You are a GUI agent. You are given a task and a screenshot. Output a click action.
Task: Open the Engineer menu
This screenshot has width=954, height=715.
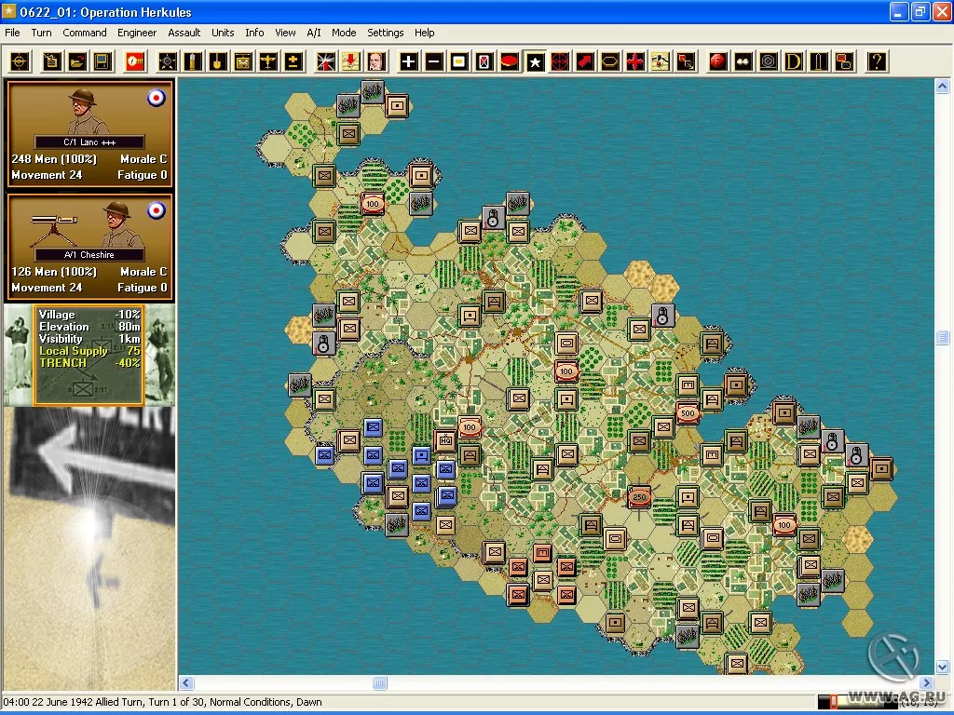click(x=137, y=33)
